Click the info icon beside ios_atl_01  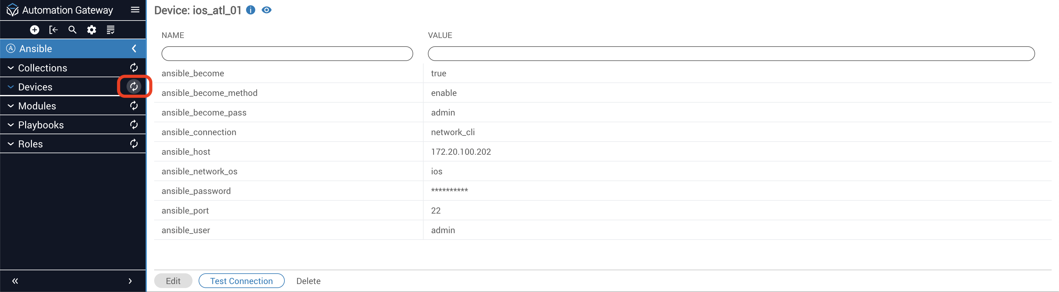[x=250, y=10]
